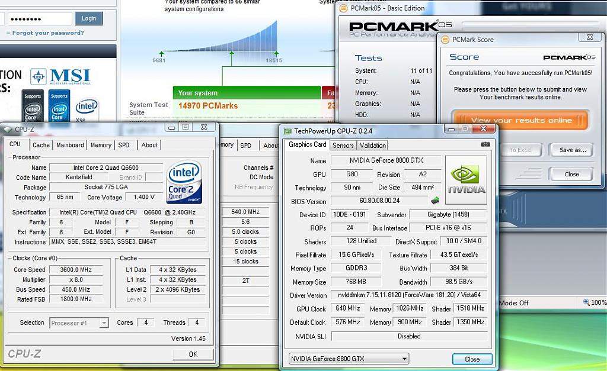Screen dimensions: 607x371
Task: Click the Multiplier value x 8.0
Action: (76, 279)
